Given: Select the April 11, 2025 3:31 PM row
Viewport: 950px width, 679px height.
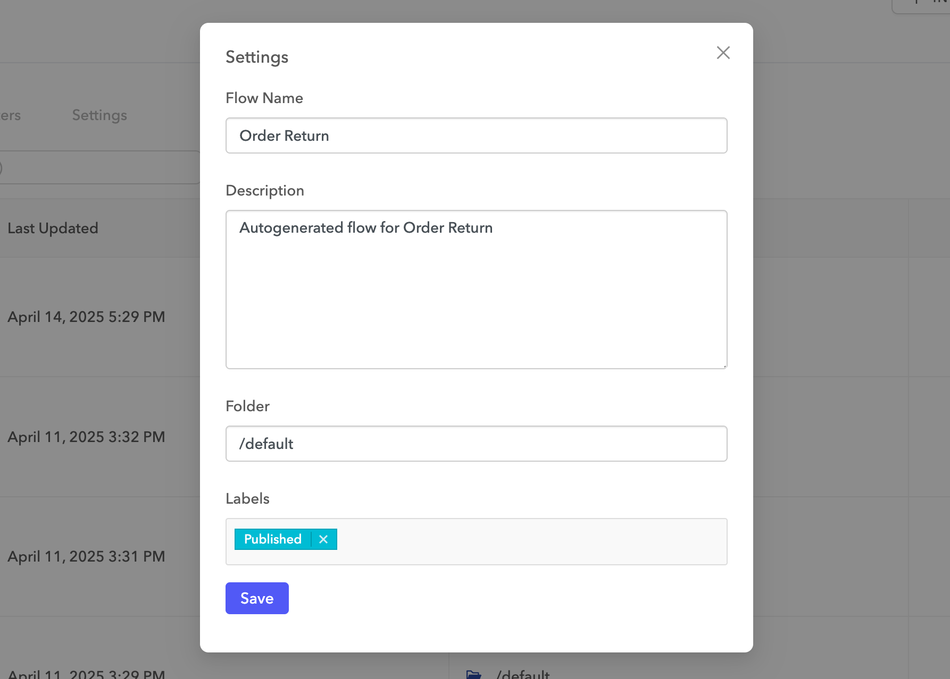Looking at the screenshot, I should 87,556.
